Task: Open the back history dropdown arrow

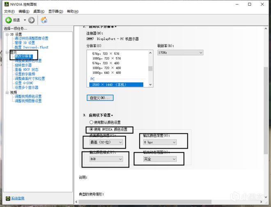Action: pos(25,20)
